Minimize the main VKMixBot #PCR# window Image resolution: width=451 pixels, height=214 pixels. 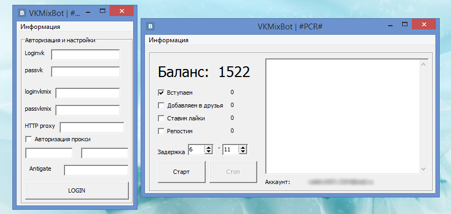(x=390, y=25)
